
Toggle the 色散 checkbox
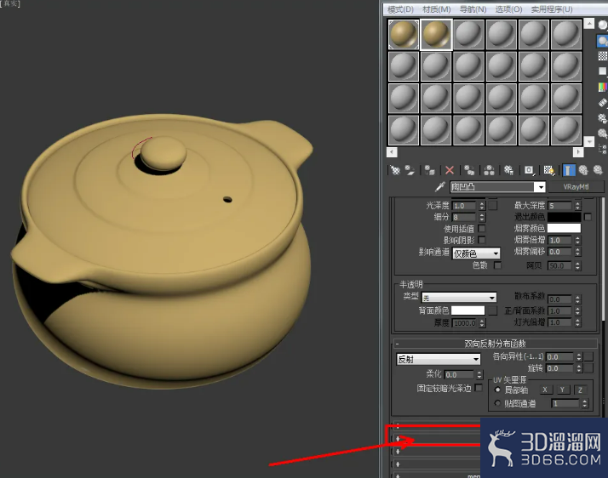pos(497,265)
